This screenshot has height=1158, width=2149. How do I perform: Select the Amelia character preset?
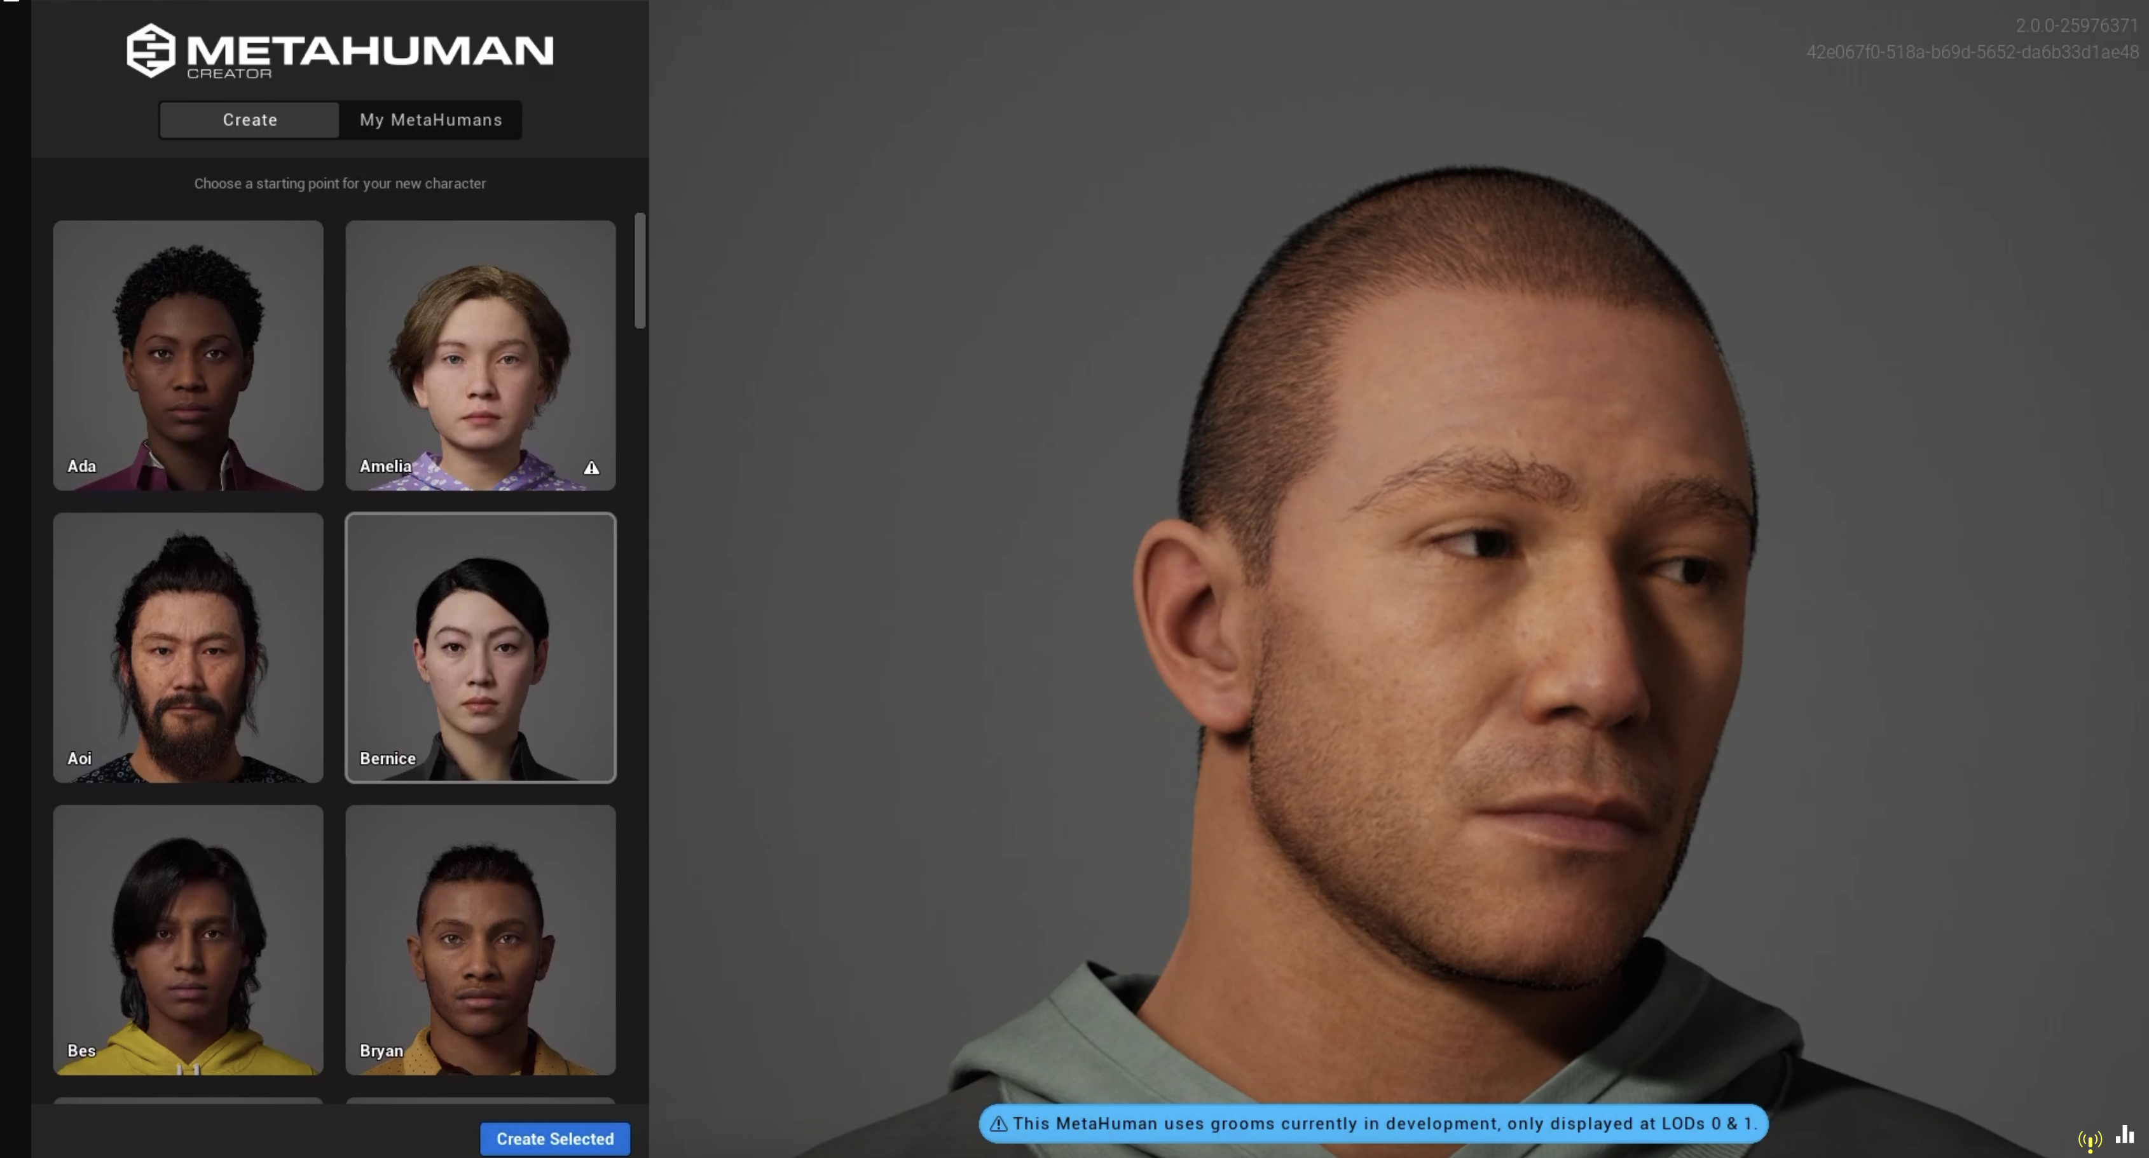(x=481, y=355)
